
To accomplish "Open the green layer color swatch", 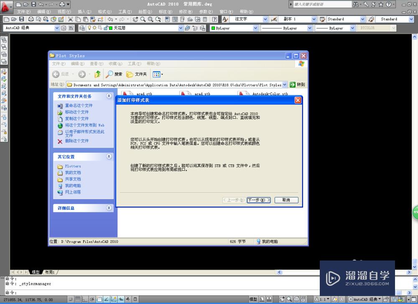I will pos(110,28).
